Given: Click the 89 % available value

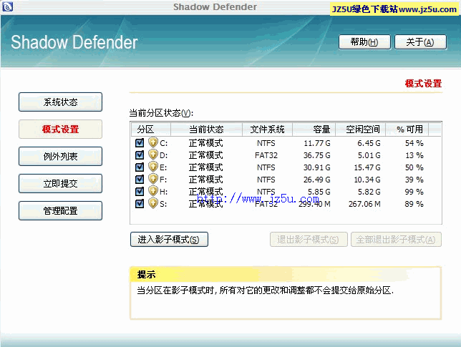Looking at the screenshot, I should (x=414, y=204).
